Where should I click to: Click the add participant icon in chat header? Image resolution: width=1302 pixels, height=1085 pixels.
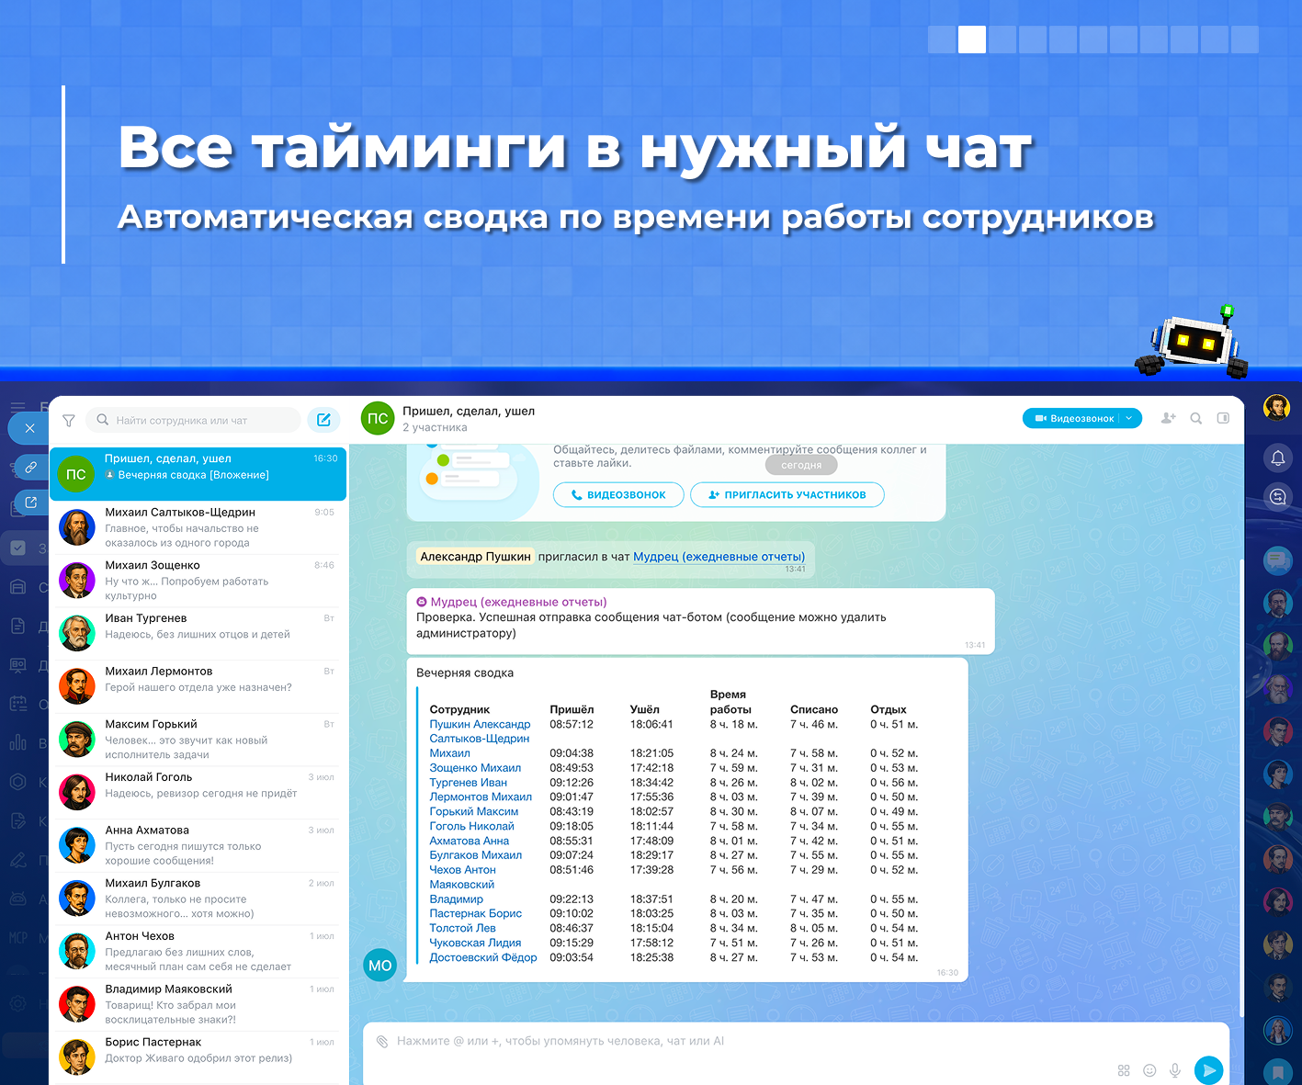(x=1168, y=418)
